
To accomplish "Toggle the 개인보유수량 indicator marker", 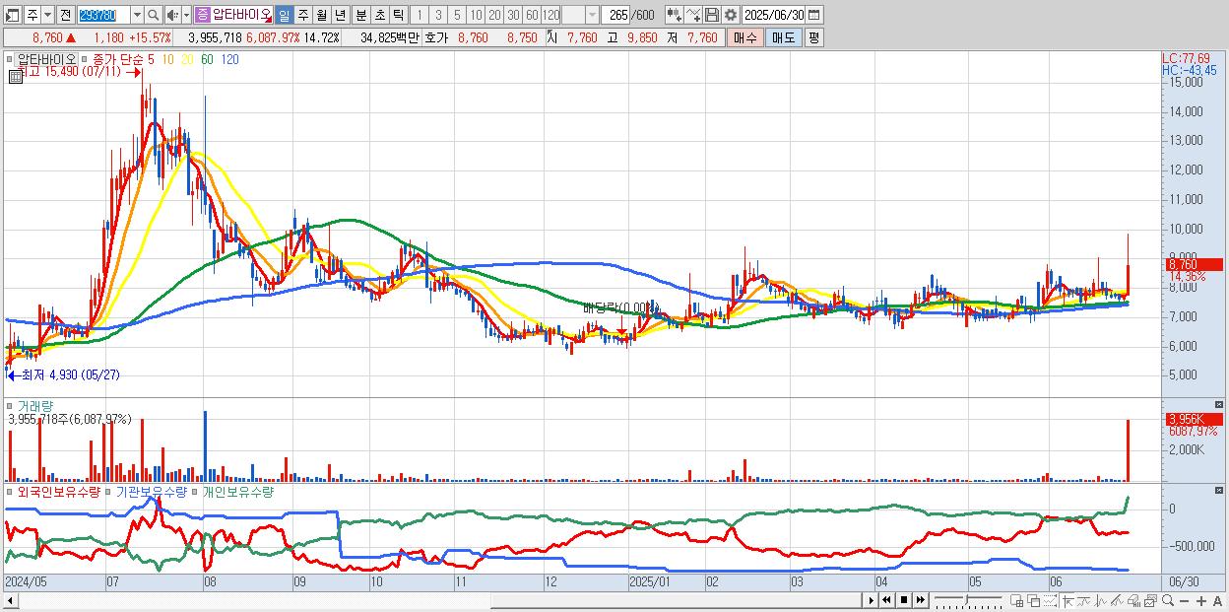I will point(196,491).
